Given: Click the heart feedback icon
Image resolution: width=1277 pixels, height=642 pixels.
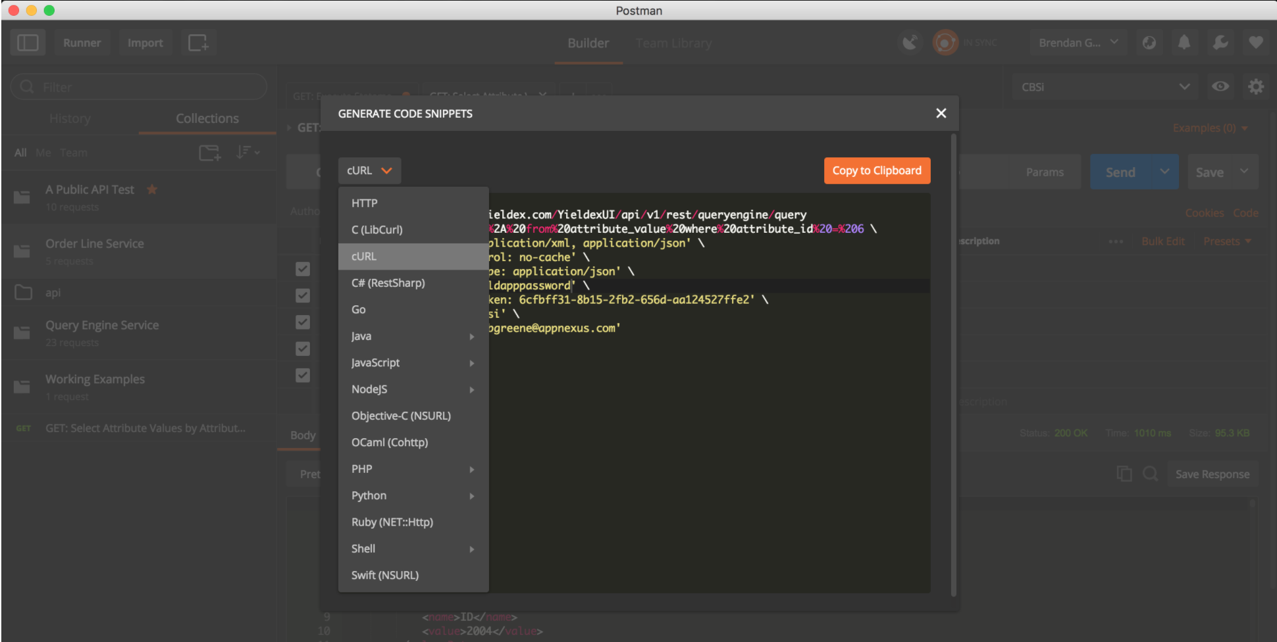Looking at the screenshot, I should pyautogui.click(x=1256, y=42).
